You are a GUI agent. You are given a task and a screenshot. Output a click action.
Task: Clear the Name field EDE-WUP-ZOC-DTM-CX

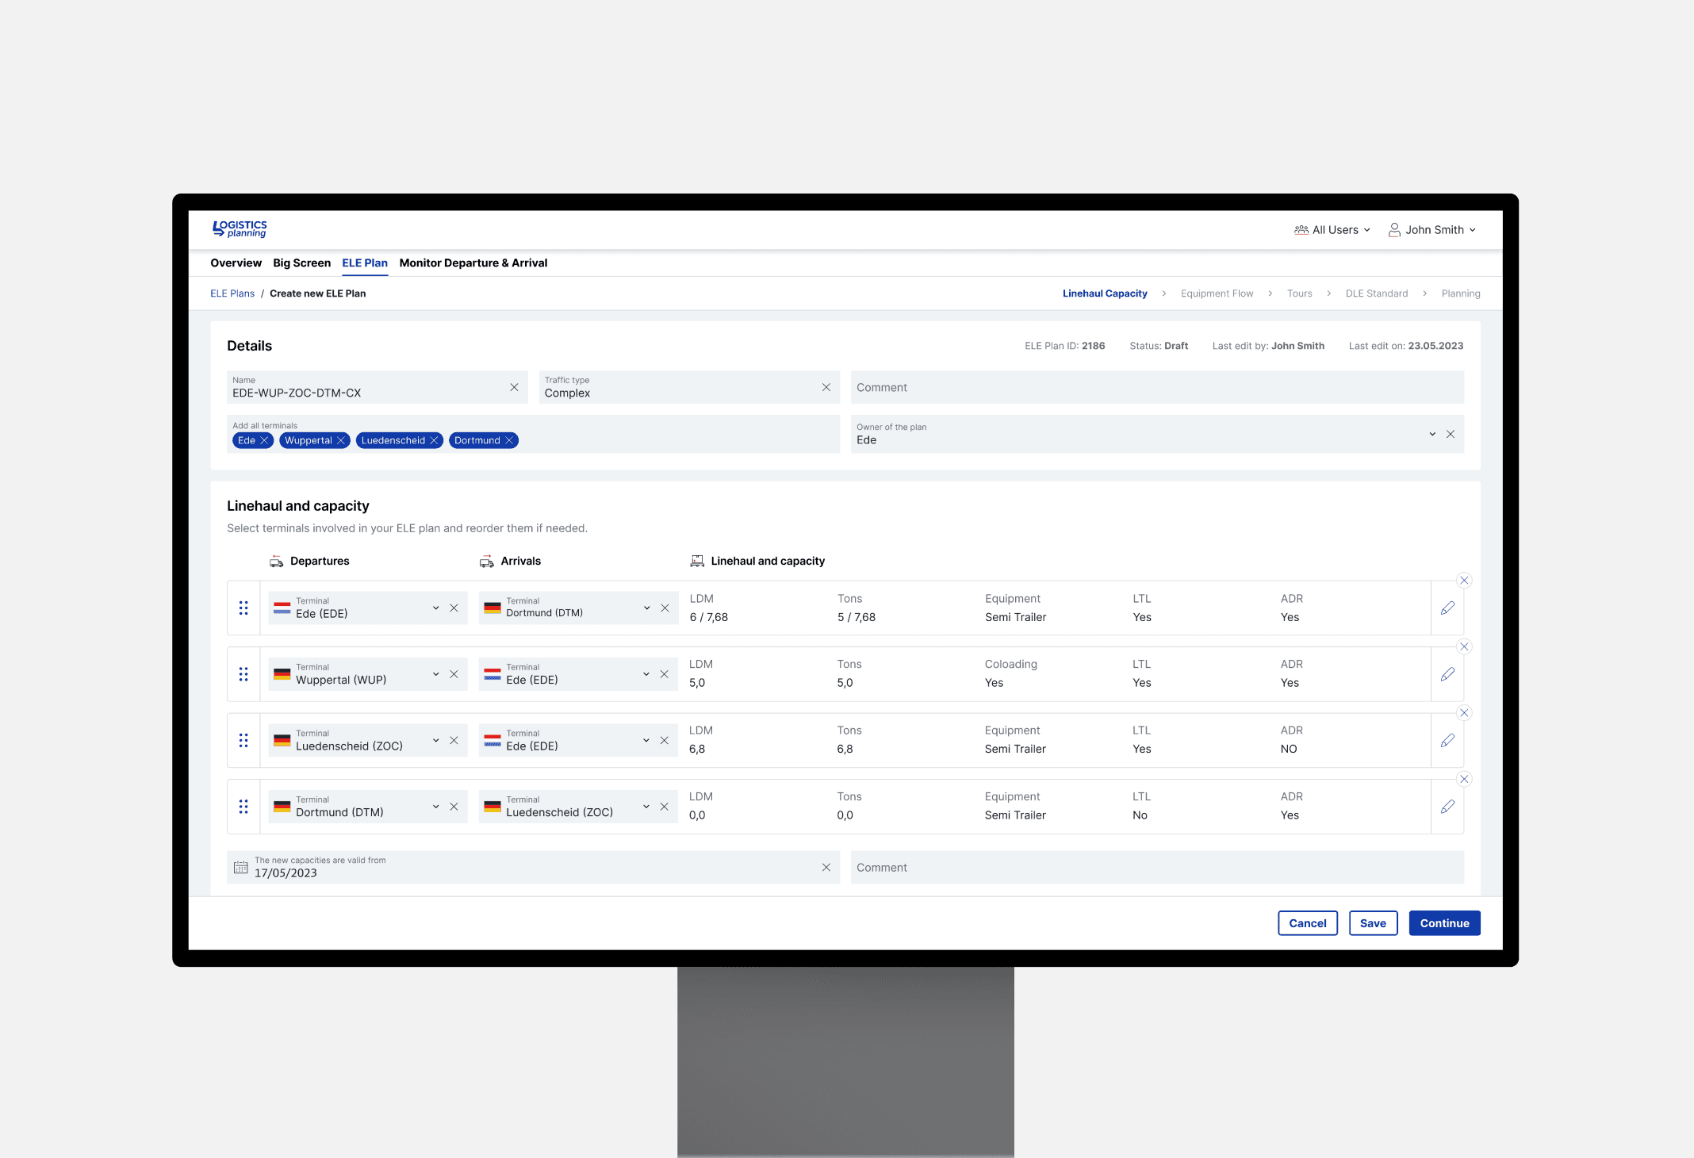pos(514,387)
